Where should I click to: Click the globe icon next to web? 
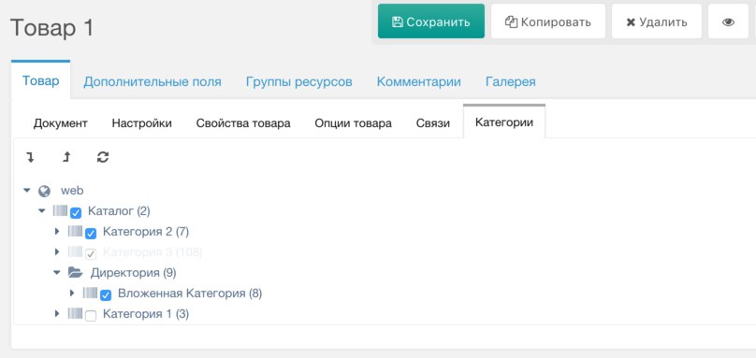click(44, 192)
